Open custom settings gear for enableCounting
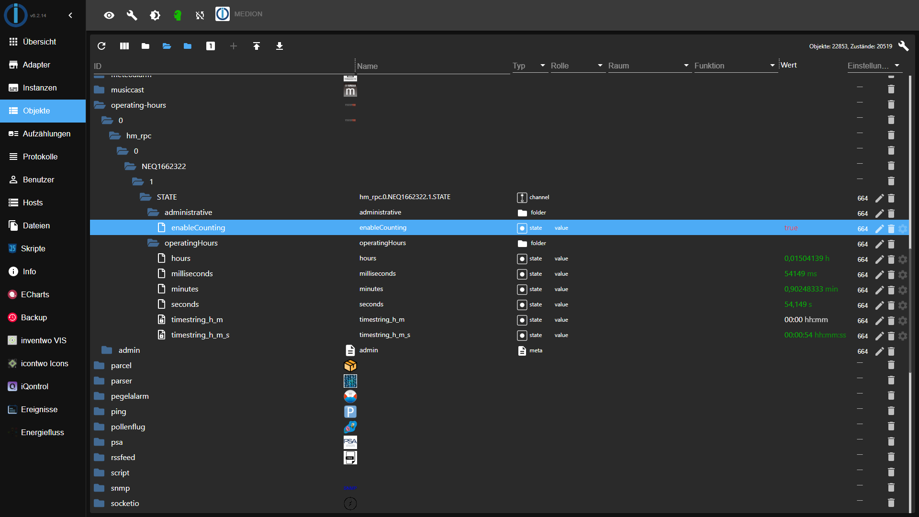Image resolution: width=919 pixels, height=517 pixels. click(x=903, y=228)
